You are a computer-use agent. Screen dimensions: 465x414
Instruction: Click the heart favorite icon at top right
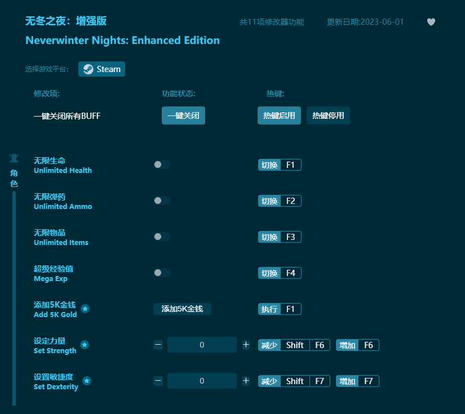[x=431, y=22]
